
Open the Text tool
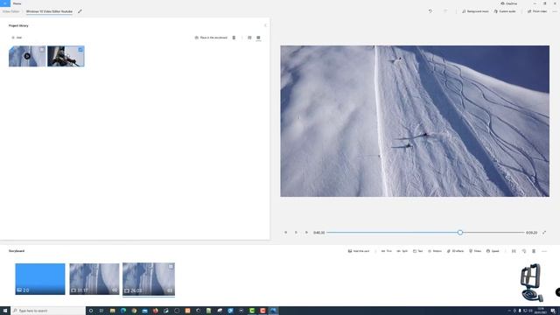pyautogui.click(x=418, y=251)
